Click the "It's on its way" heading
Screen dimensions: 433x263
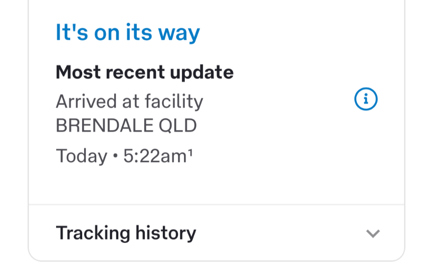128,33
